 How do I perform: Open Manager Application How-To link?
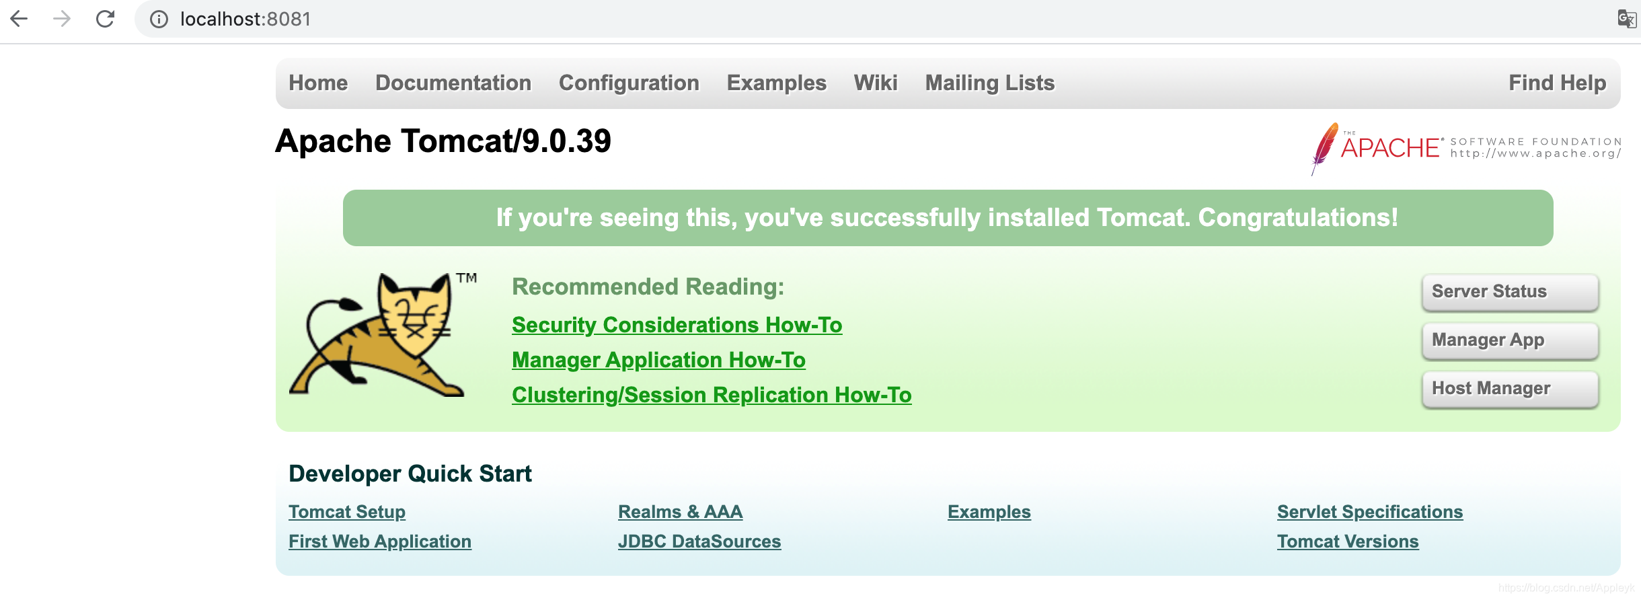point(658,360)
